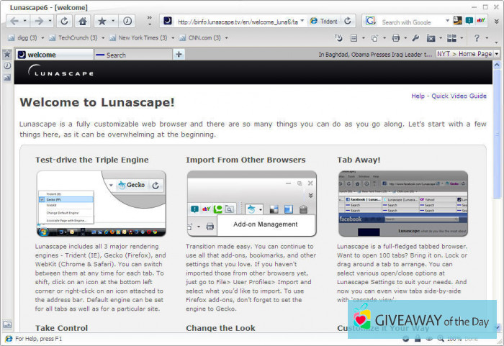Open Favorites with the star toolbar icon
Image resolution: width=504 pixels, height=346 pixels.
[x=102, y=22]
